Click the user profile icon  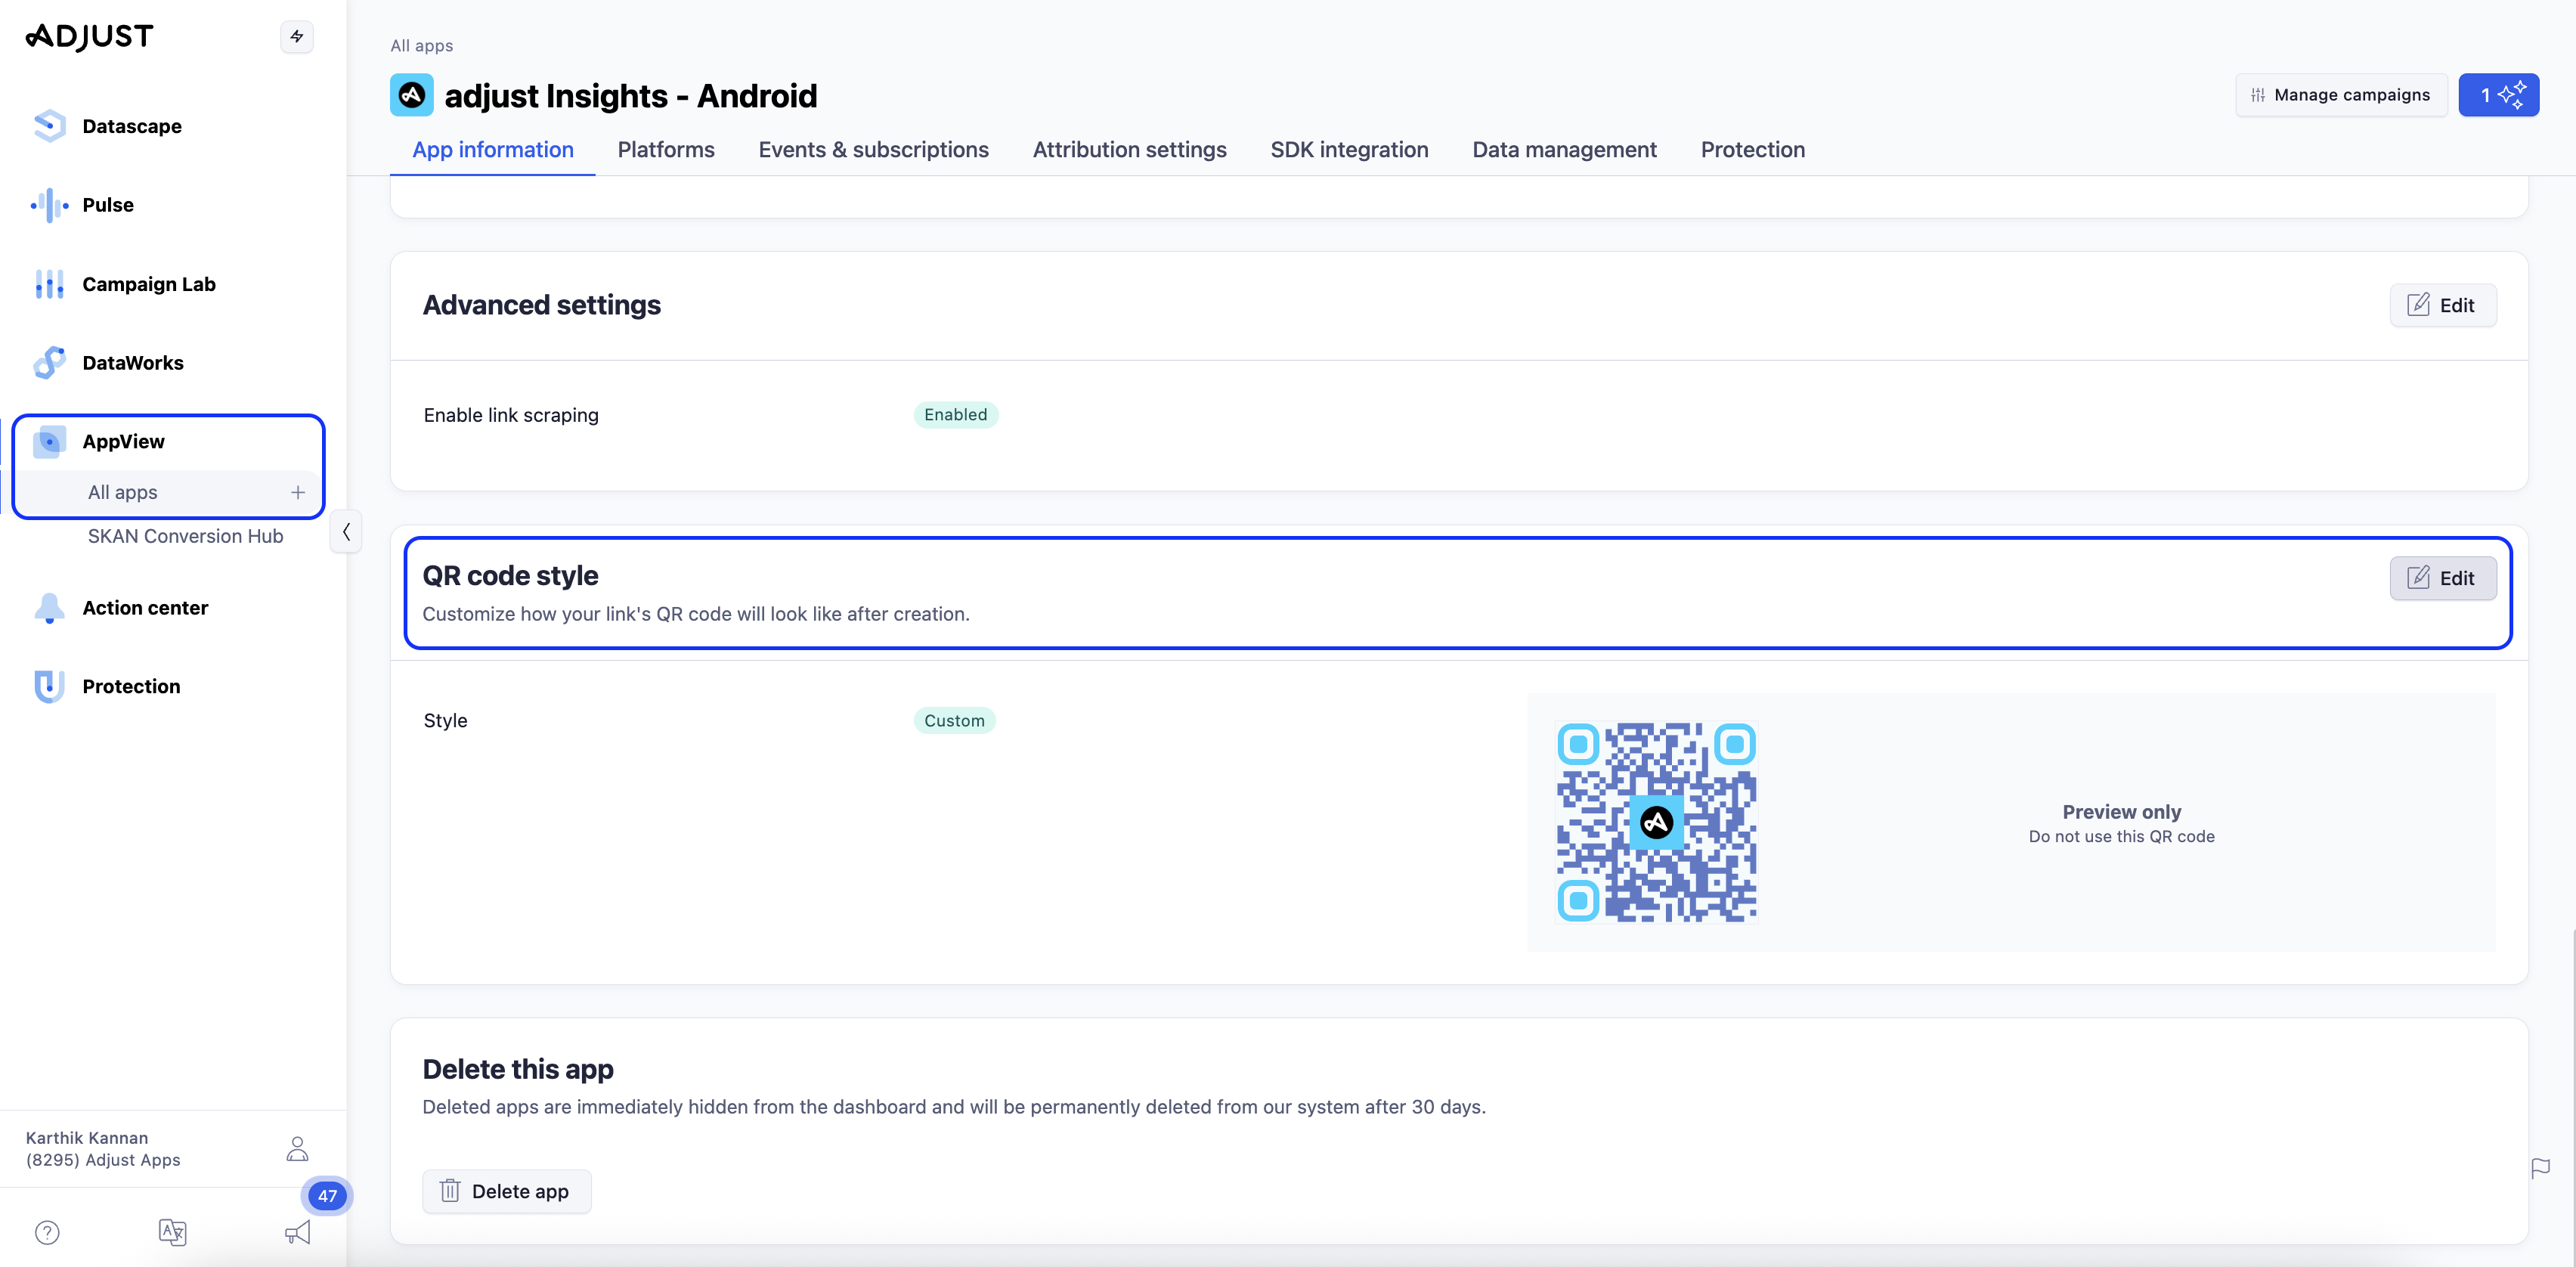(297, 1148)
